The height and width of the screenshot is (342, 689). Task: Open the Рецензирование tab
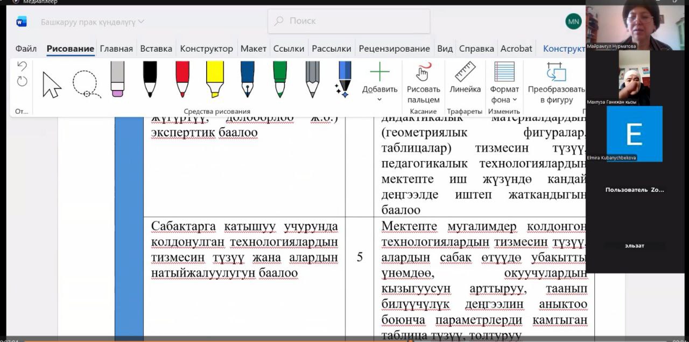coord(394,48)
